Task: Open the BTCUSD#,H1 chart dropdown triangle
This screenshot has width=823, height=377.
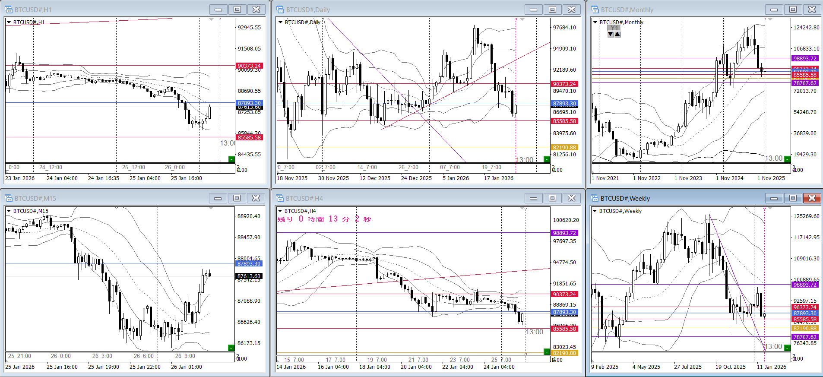Action: 9,22
